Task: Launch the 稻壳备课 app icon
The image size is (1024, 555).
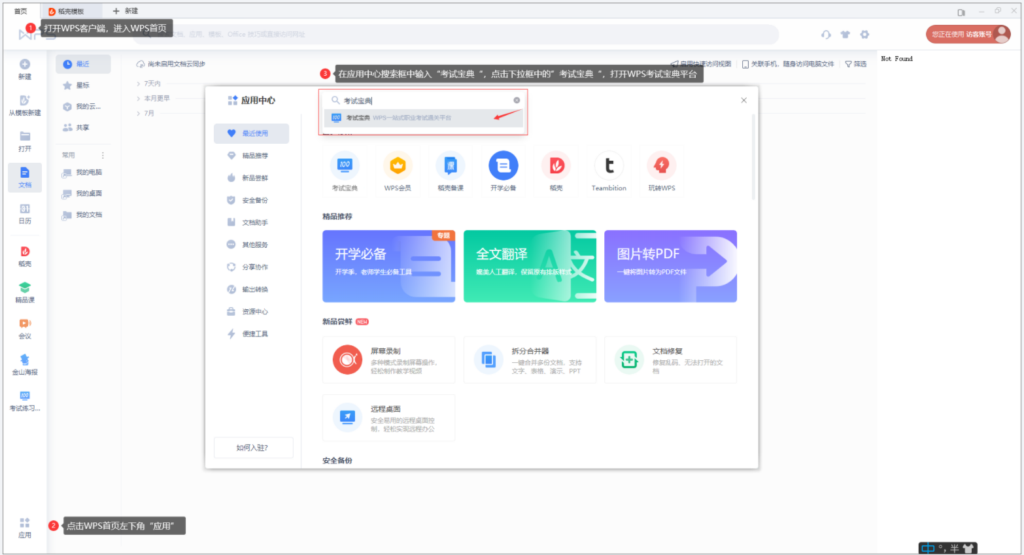Action: coord(451,166)
